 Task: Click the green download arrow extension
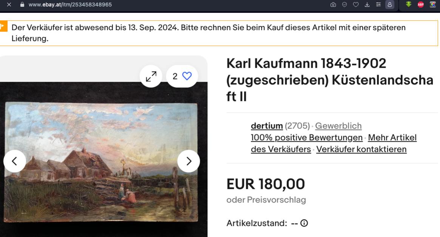pyautogui.click(x=409, y=4)
